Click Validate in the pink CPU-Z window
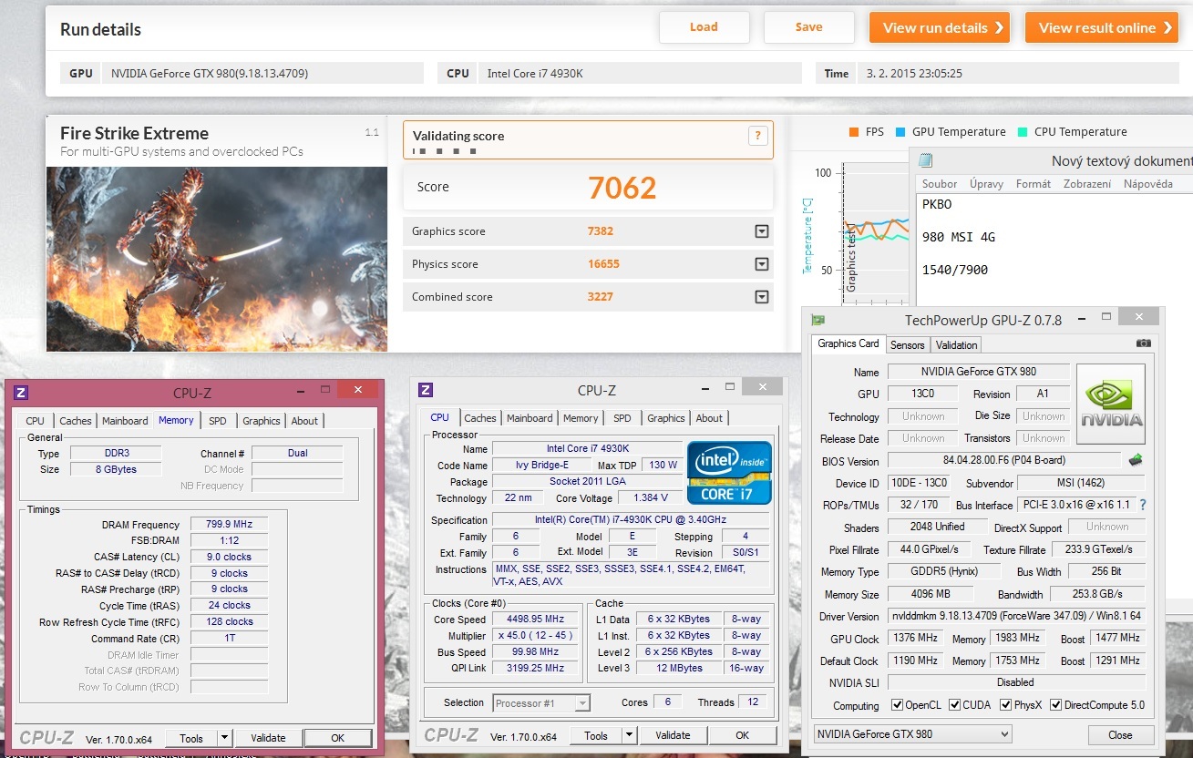 pos(268,738)
